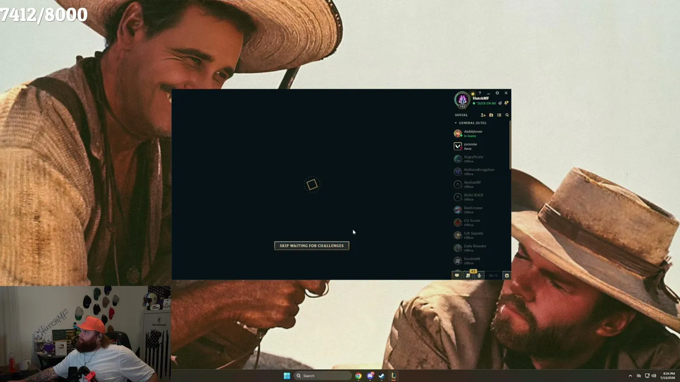This screenshot has width=680, height=382.
Task: Click the add friend icon
Action: click(x=483, y=115)
